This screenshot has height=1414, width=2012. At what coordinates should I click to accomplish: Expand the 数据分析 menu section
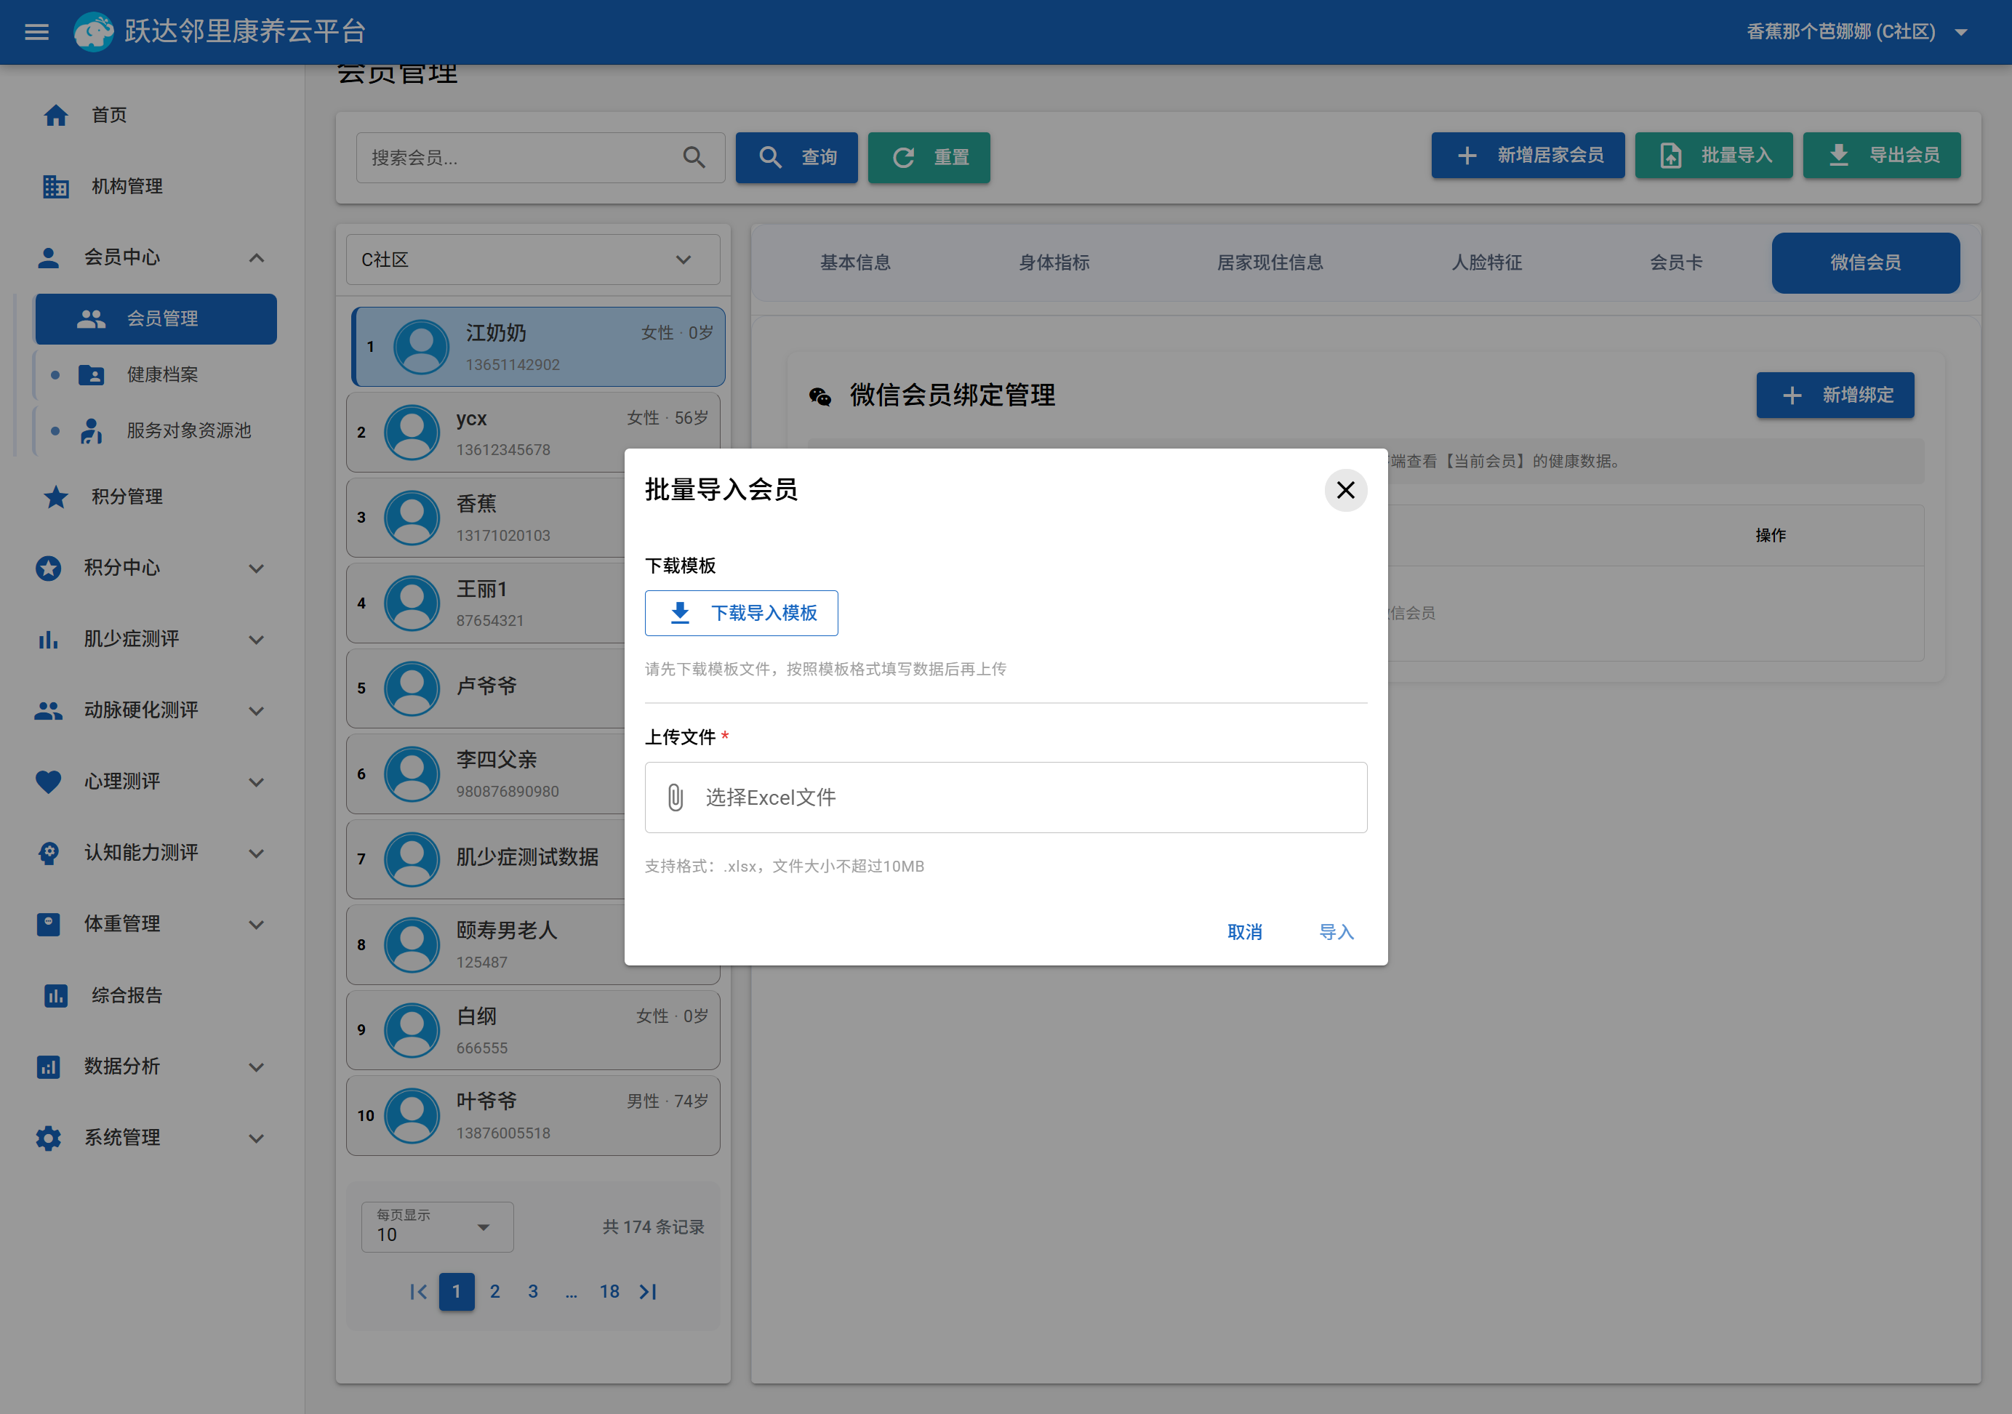coord(257,1066)
